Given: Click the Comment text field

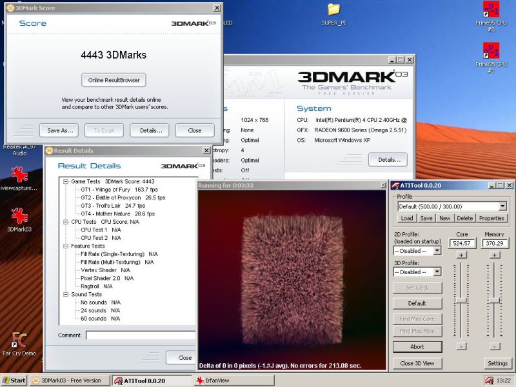Looking at the screenshot, I should (141, 335).
